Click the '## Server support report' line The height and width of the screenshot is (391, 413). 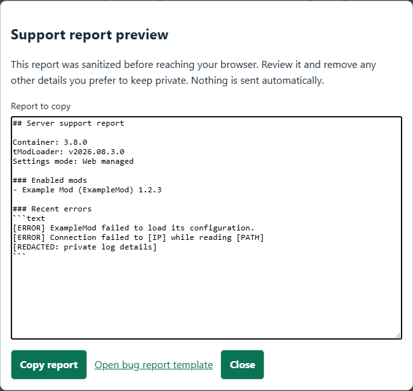69,123
